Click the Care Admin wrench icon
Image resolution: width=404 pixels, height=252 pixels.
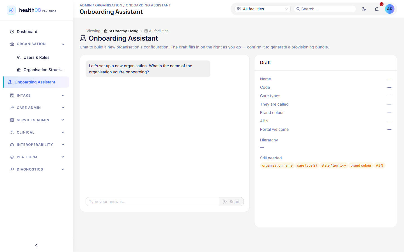click(x=12, y=108)
